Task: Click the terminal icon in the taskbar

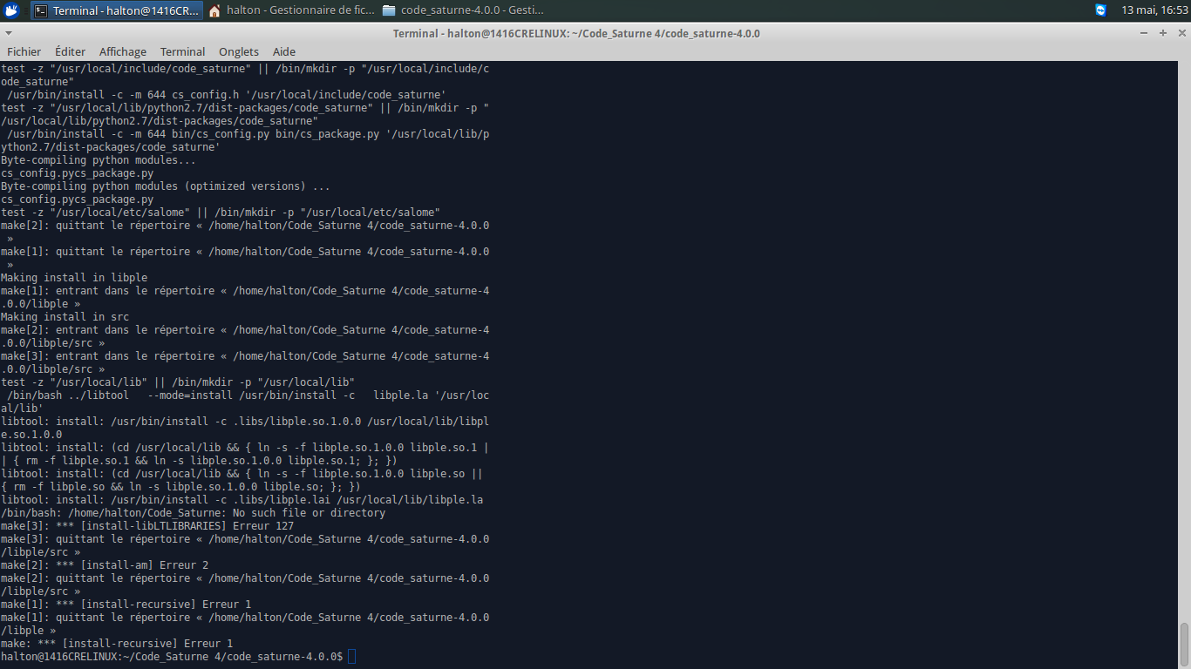Action: (41, 10)
